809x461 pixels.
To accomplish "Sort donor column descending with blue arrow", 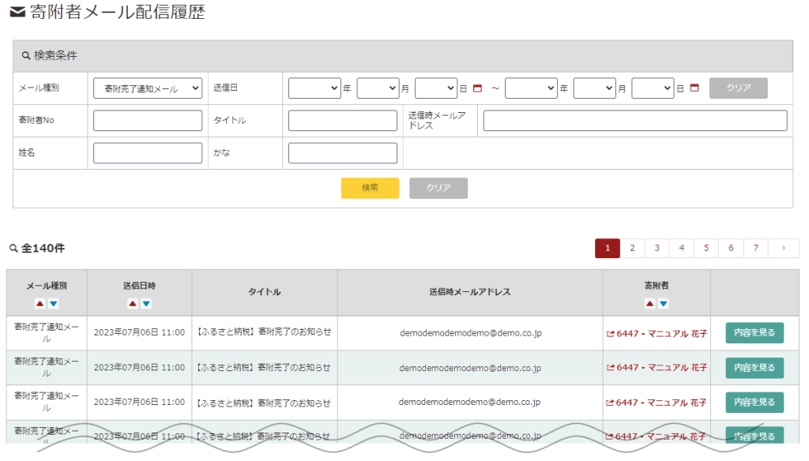I will (664, 304).
